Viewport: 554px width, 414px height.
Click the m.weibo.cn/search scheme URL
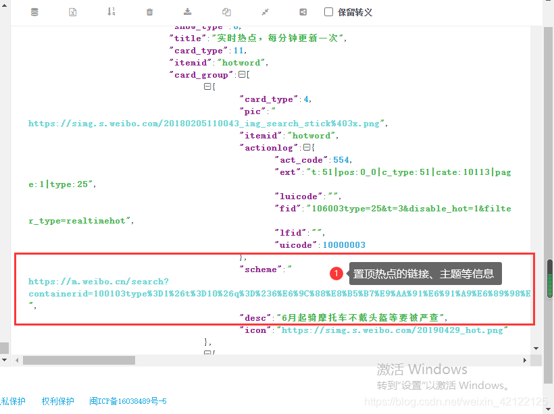click(99, 282)
